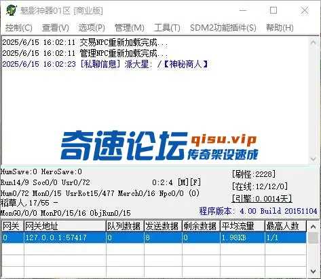This screenshot has width=321, height=279.
Task: Open the 选项(P) menu
Action: coord(92,28)
